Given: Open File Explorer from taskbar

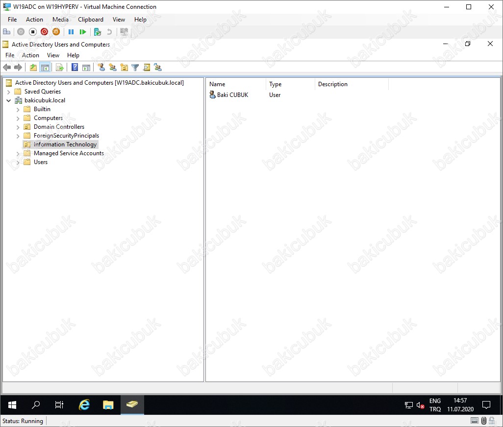Looking at the screenshot, I should tap(108, 405).
